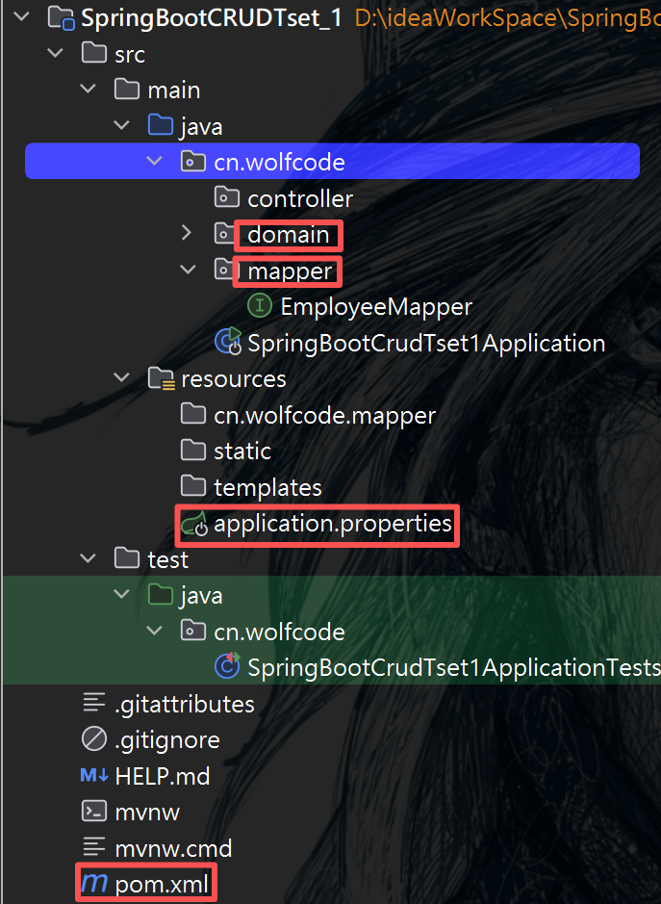Click the package icon beside controller

pyautogui.click(x=227, y=197)
